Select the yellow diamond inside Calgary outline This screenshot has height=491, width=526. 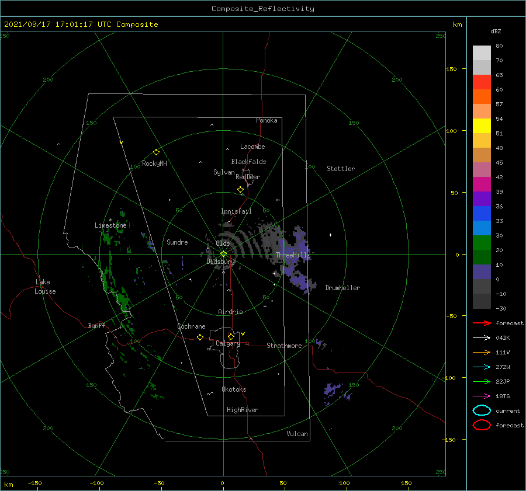pos(231,336)
